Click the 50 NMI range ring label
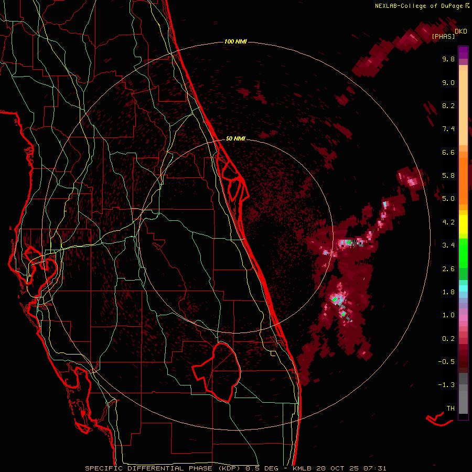Image resolution: width=472 pixels, height=472 pixels. (x=235, y=138)
